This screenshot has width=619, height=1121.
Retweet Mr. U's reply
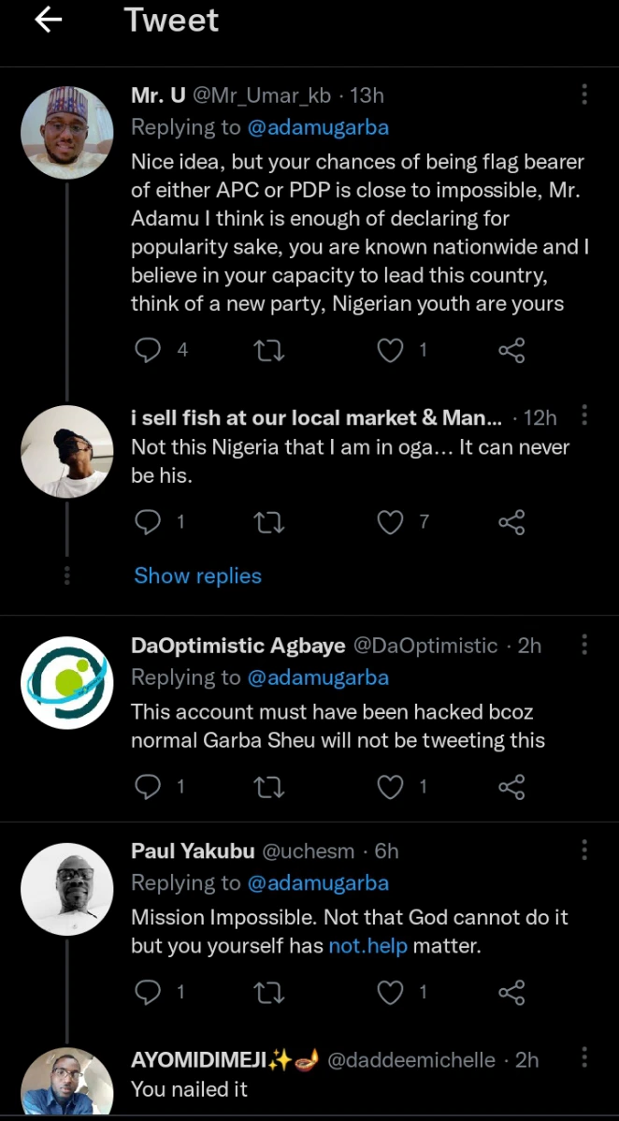tap(269, 350)
